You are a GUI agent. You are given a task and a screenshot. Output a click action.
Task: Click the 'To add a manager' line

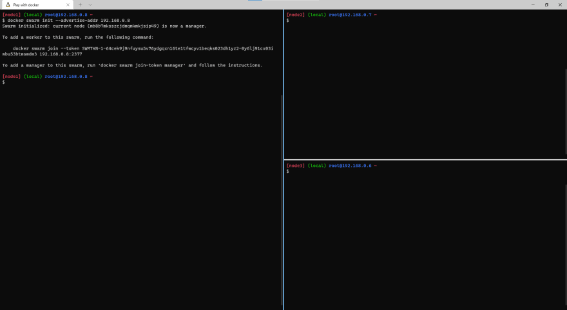[x=132, y=66]
